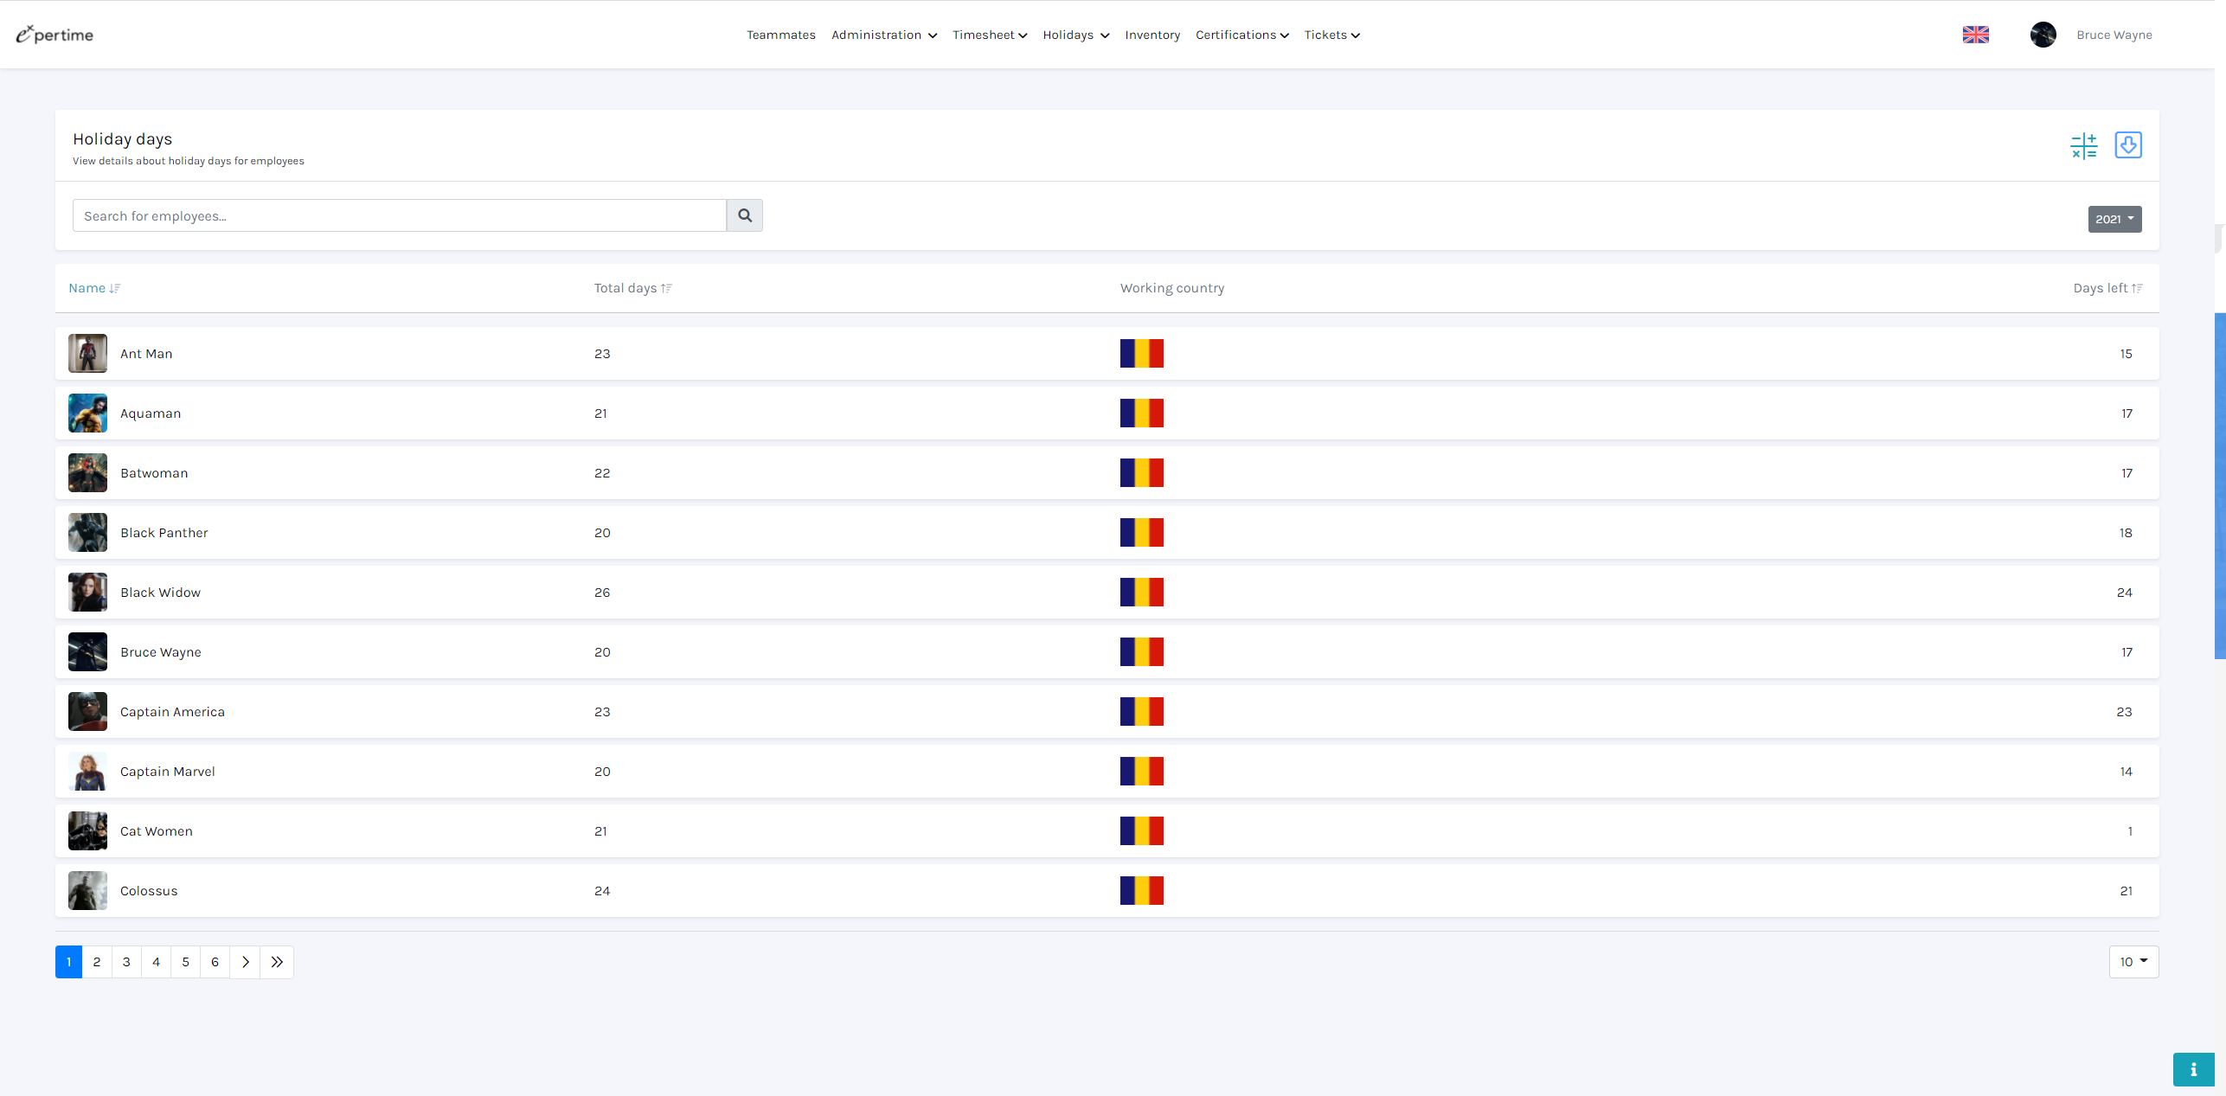Screen dimensions: 2226x1096
Task: Open the Ant Man name
Action: click(x=146, y=354)
